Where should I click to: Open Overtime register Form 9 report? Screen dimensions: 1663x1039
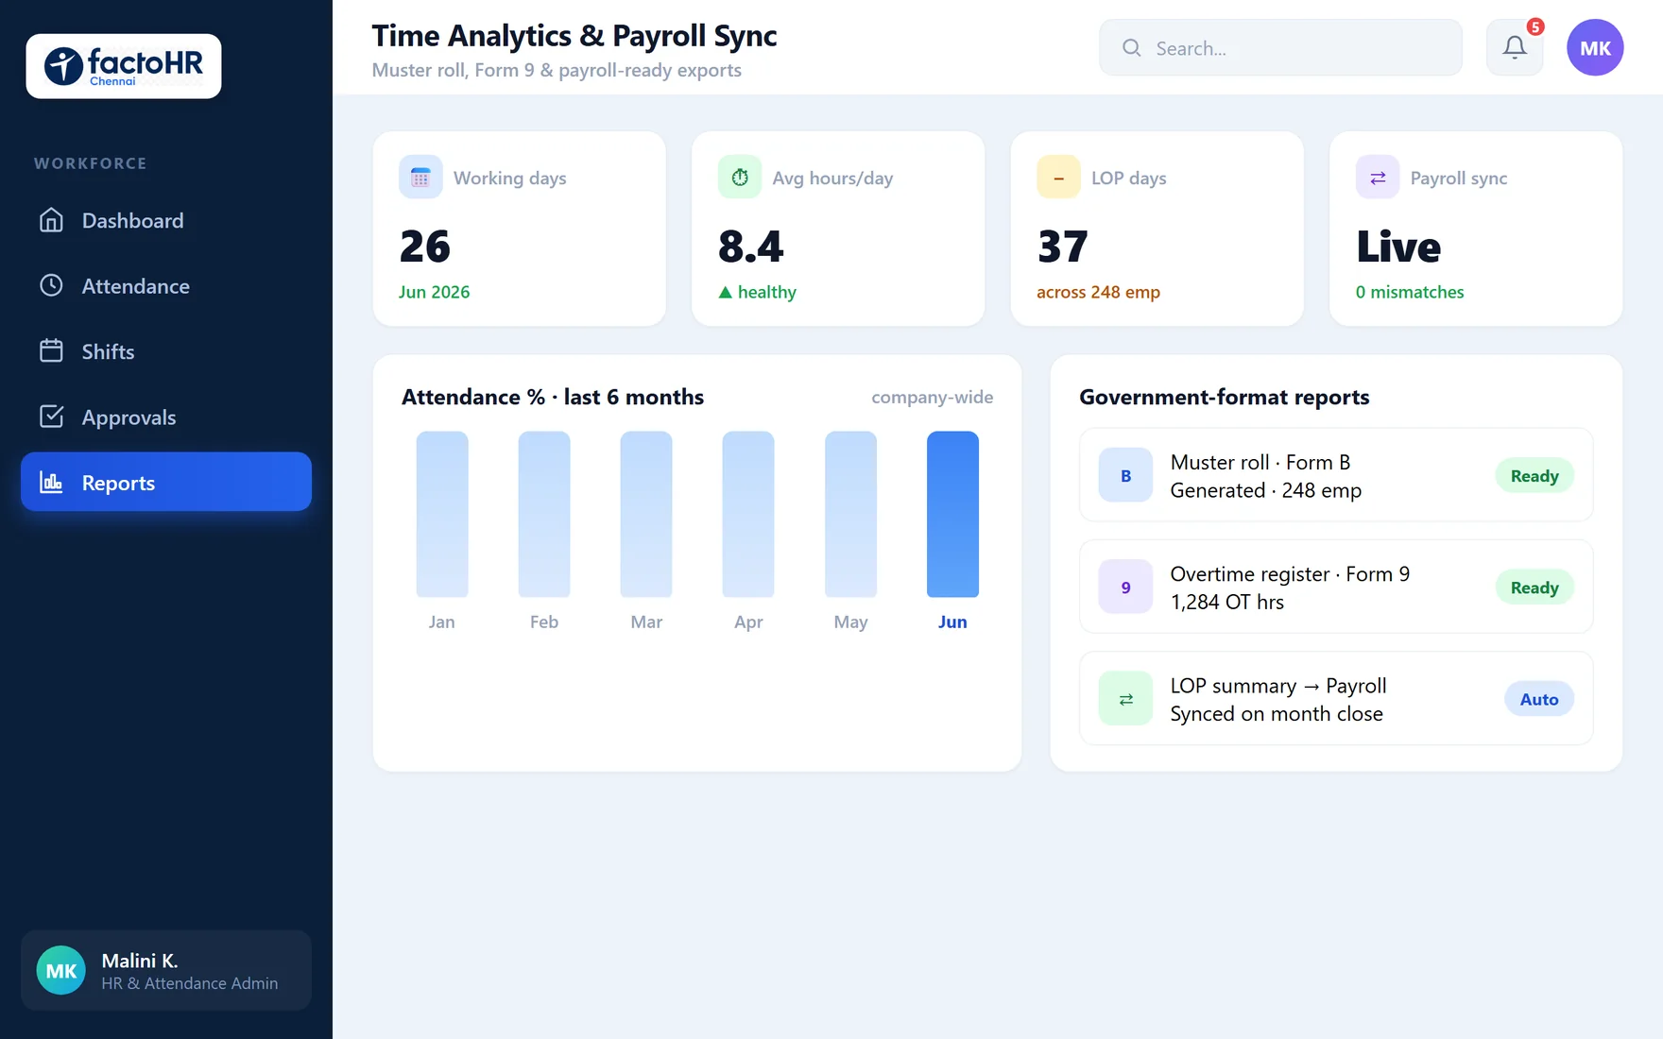(x=1336, y=587)
